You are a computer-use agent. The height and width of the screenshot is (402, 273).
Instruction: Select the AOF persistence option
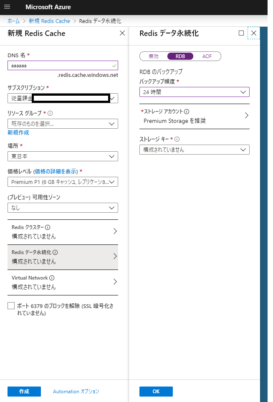[207, 56]
